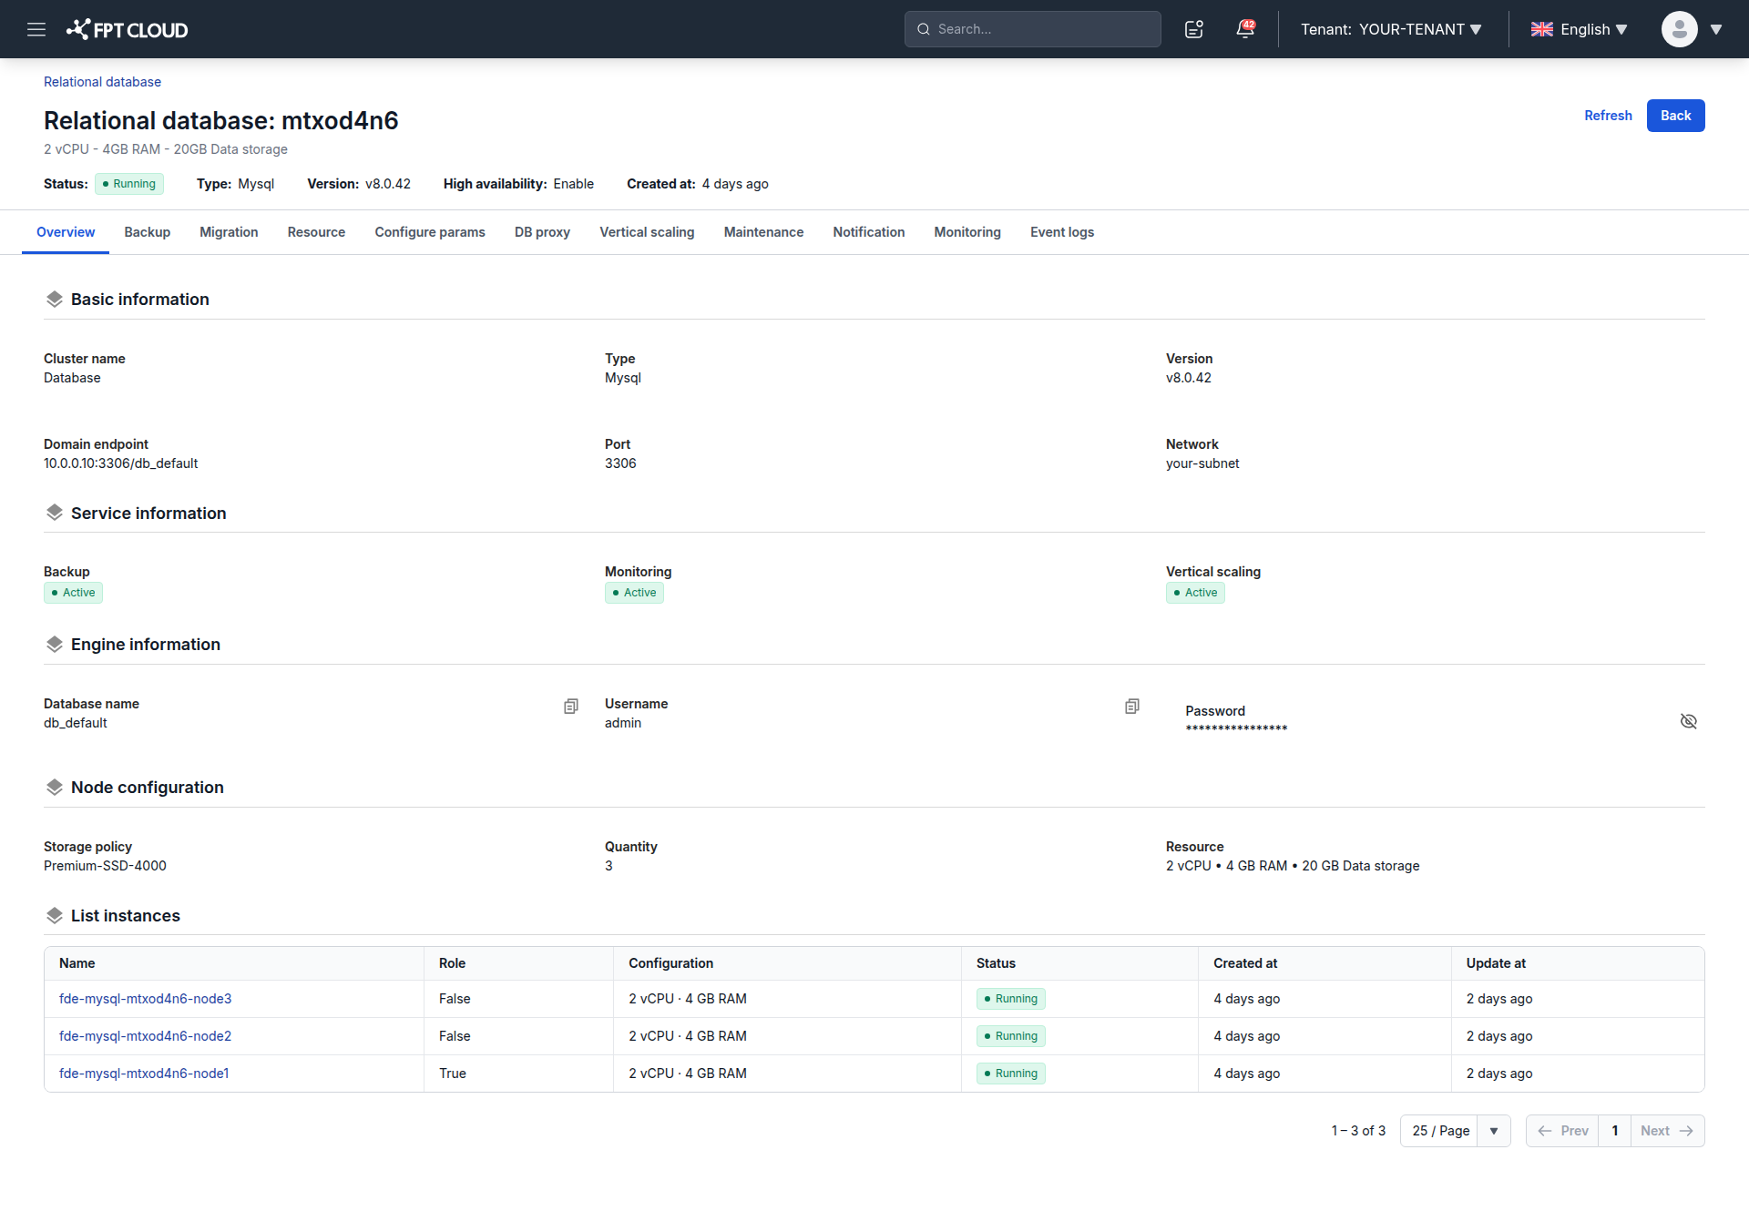Select the Vertical scaling tab

click(647, 232)
